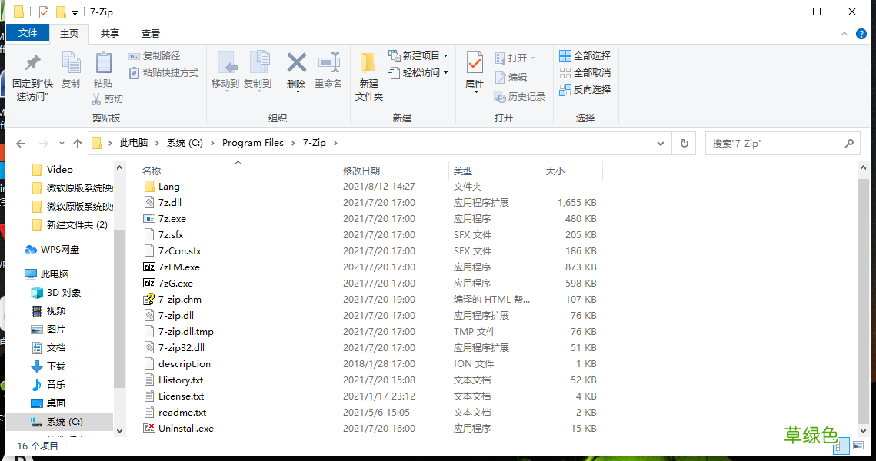The height and width of the screenshot is (461, 876).
Task: Click the Pin to Quick Access icon
Action: 33,62
